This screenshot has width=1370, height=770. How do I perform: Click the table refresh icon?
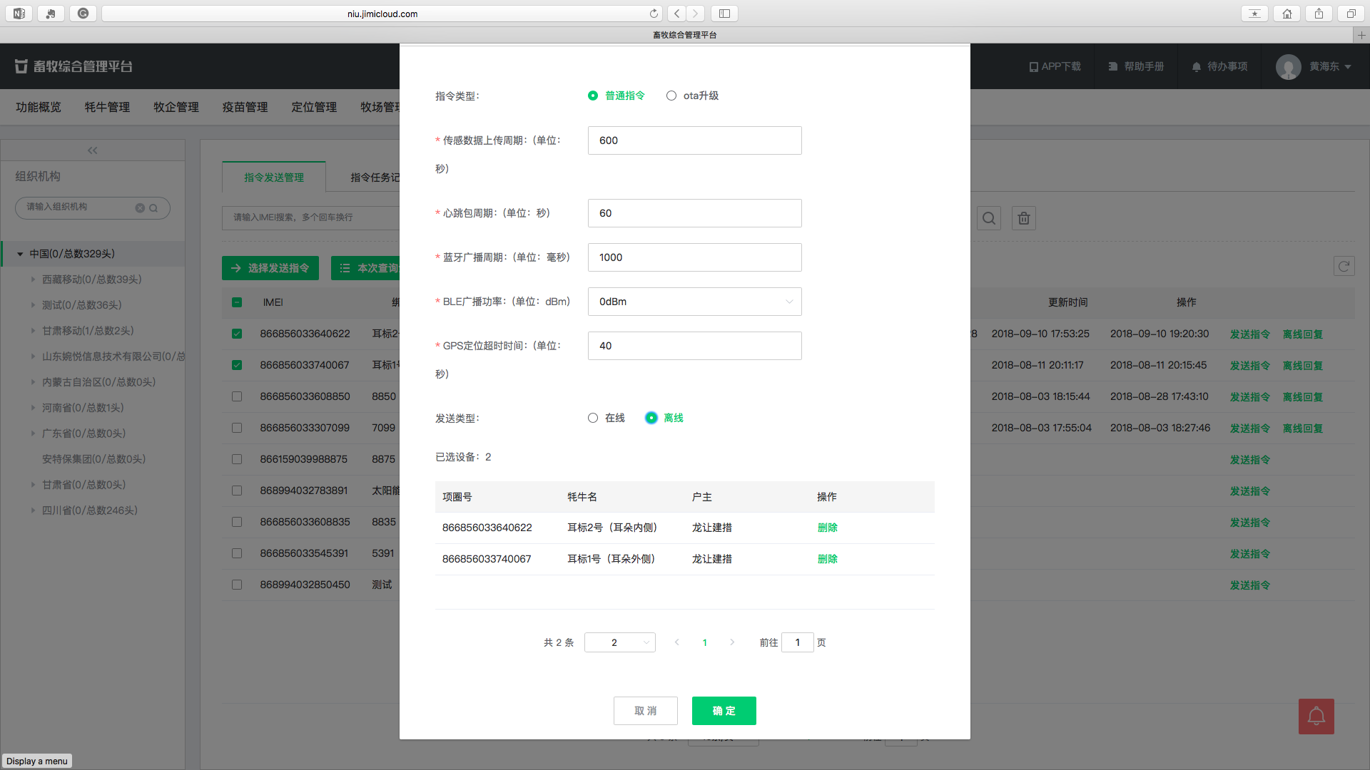pos(1344,266)
